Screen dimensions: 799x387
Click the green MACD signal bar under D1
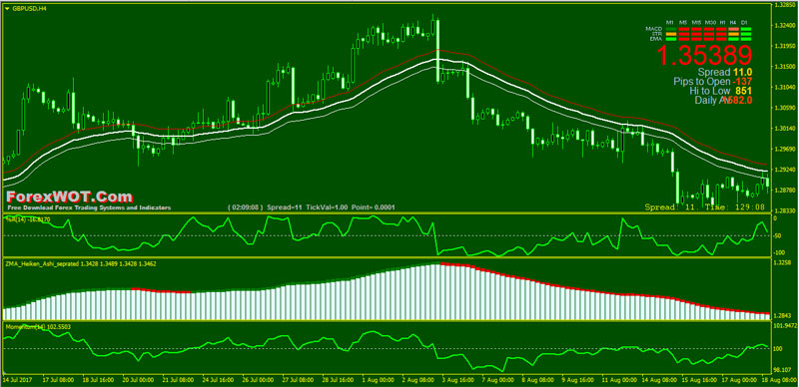click(746, 29)
